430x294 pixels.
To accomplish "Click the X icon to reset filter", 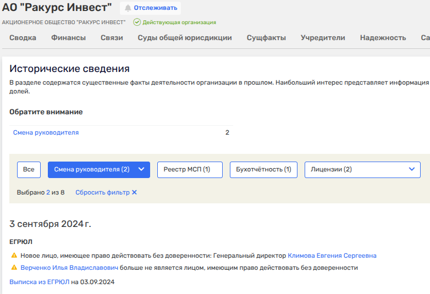I will coord(134,193).
